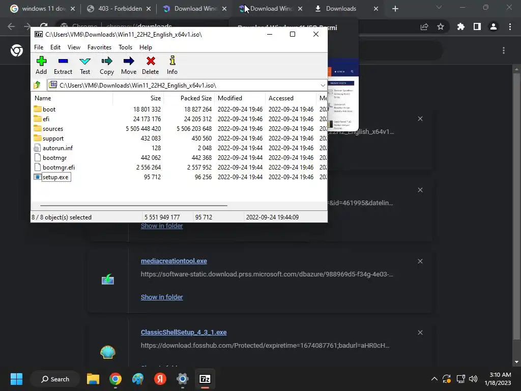
Task: Click the volume speaker tray icon
Action: tap(473, 379)
